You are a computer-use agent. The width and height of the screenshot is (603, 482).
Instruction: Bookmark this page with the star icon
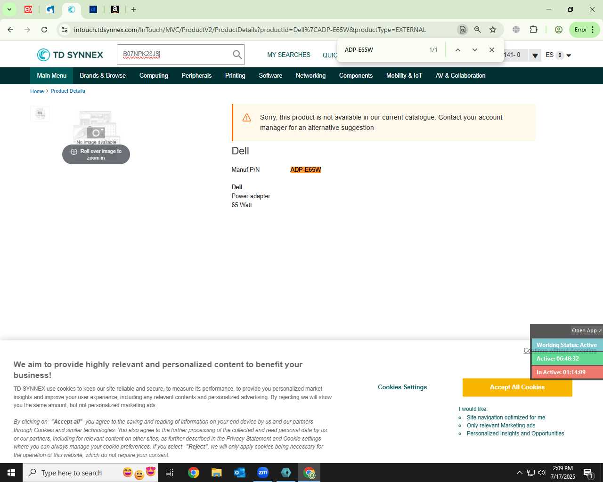tap(493, 30)
